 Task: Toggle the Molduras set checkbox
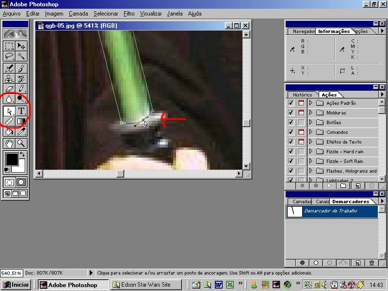pyautogui.click(x=291, y=113)
